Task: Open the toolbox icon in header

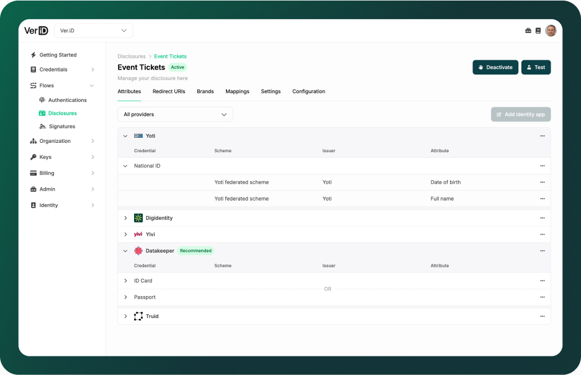Action: click(x=528, y=30)
